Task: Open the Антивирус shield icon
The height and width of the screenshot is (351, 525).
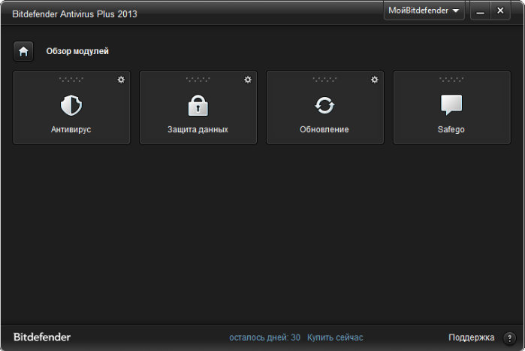Action: click(71, 105)
